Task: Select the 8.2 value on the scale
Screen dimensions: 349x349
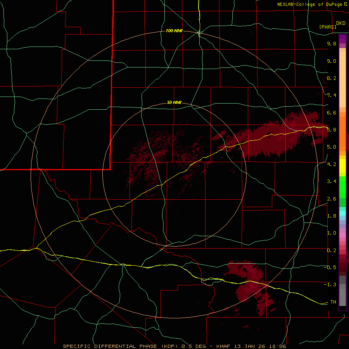Action: point(332,78)
